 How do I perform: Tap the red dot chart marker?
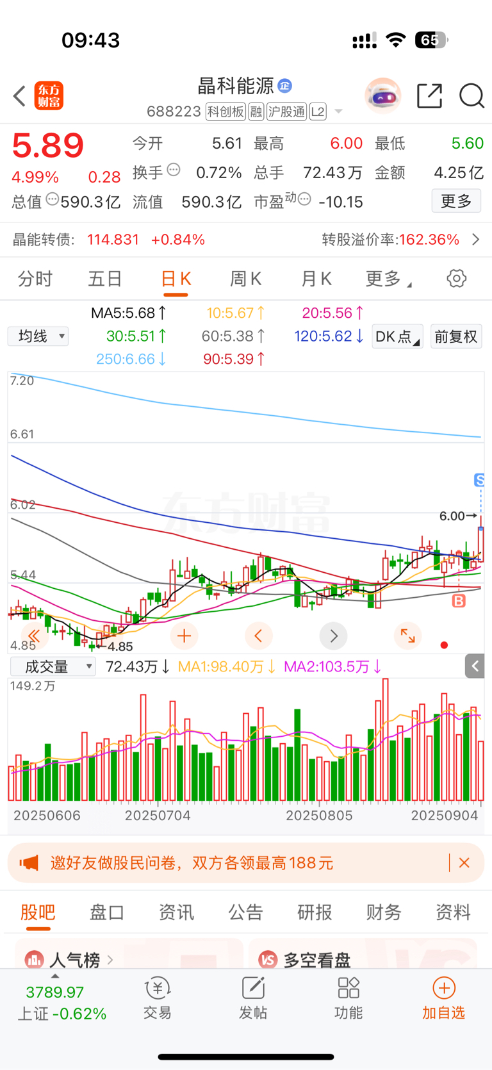(x=444, y=645)
